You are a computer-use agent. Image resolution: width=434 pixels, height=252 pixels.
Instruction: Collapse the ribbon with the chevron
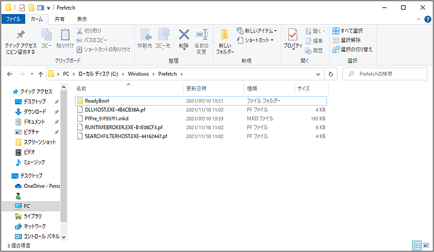(x=418, y=19)
